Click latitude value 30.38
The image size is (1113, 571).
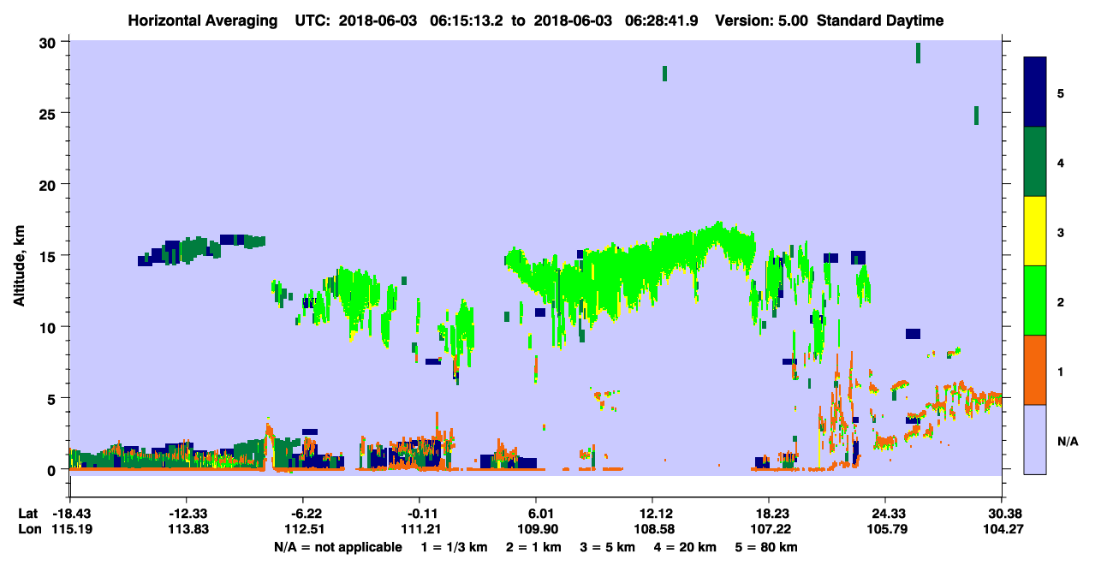(x=1002, y=513)
